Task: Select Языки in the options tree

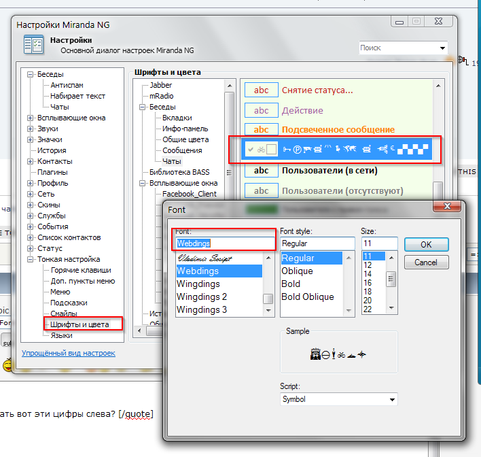Action: (x=61, y=335)
